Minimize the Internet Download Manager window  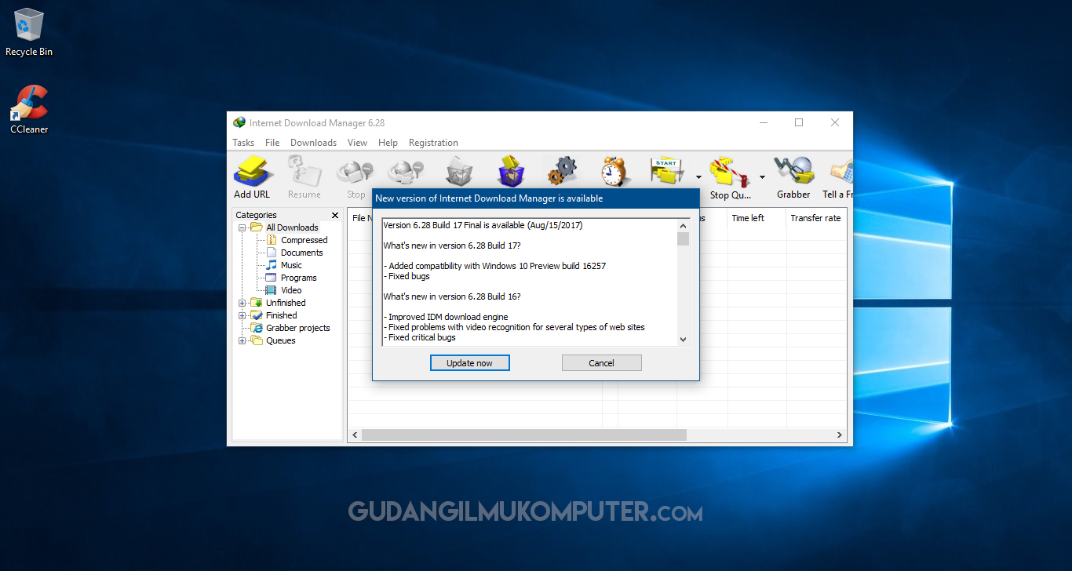click(763, 122)
